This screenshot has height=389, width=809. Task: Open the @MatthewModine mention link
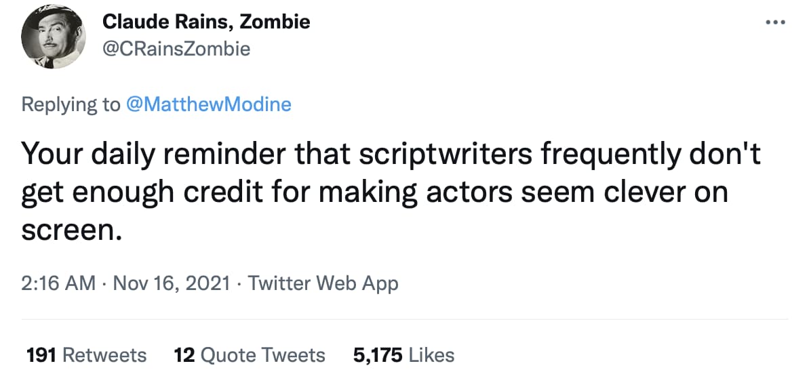209,105
